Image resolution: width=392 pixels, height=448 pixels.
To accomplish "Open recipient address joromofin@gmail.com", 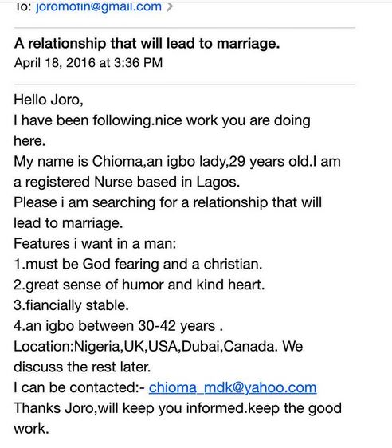I will pos(99,6).
